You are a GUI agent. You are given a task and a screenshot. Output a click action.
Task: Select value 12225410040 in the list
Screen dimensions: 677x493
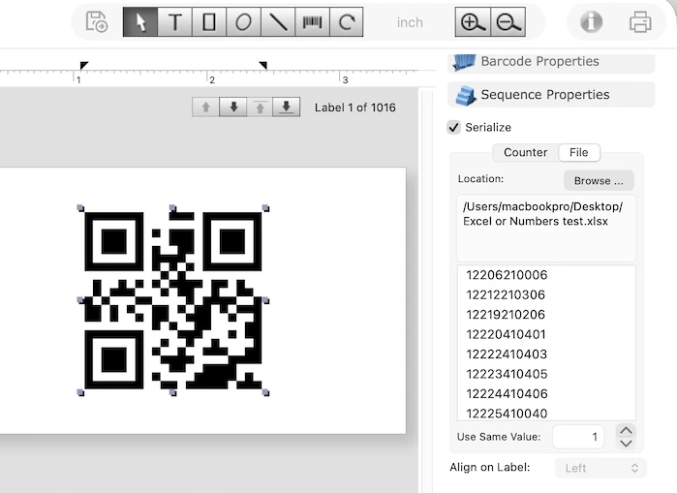pos(546,414)
